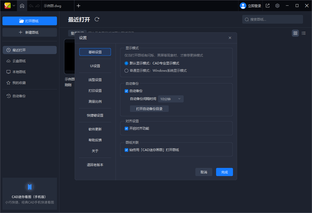The image size is (312, 213).
Task: Click the settings gear icon
Action: [x=277, y=5]
